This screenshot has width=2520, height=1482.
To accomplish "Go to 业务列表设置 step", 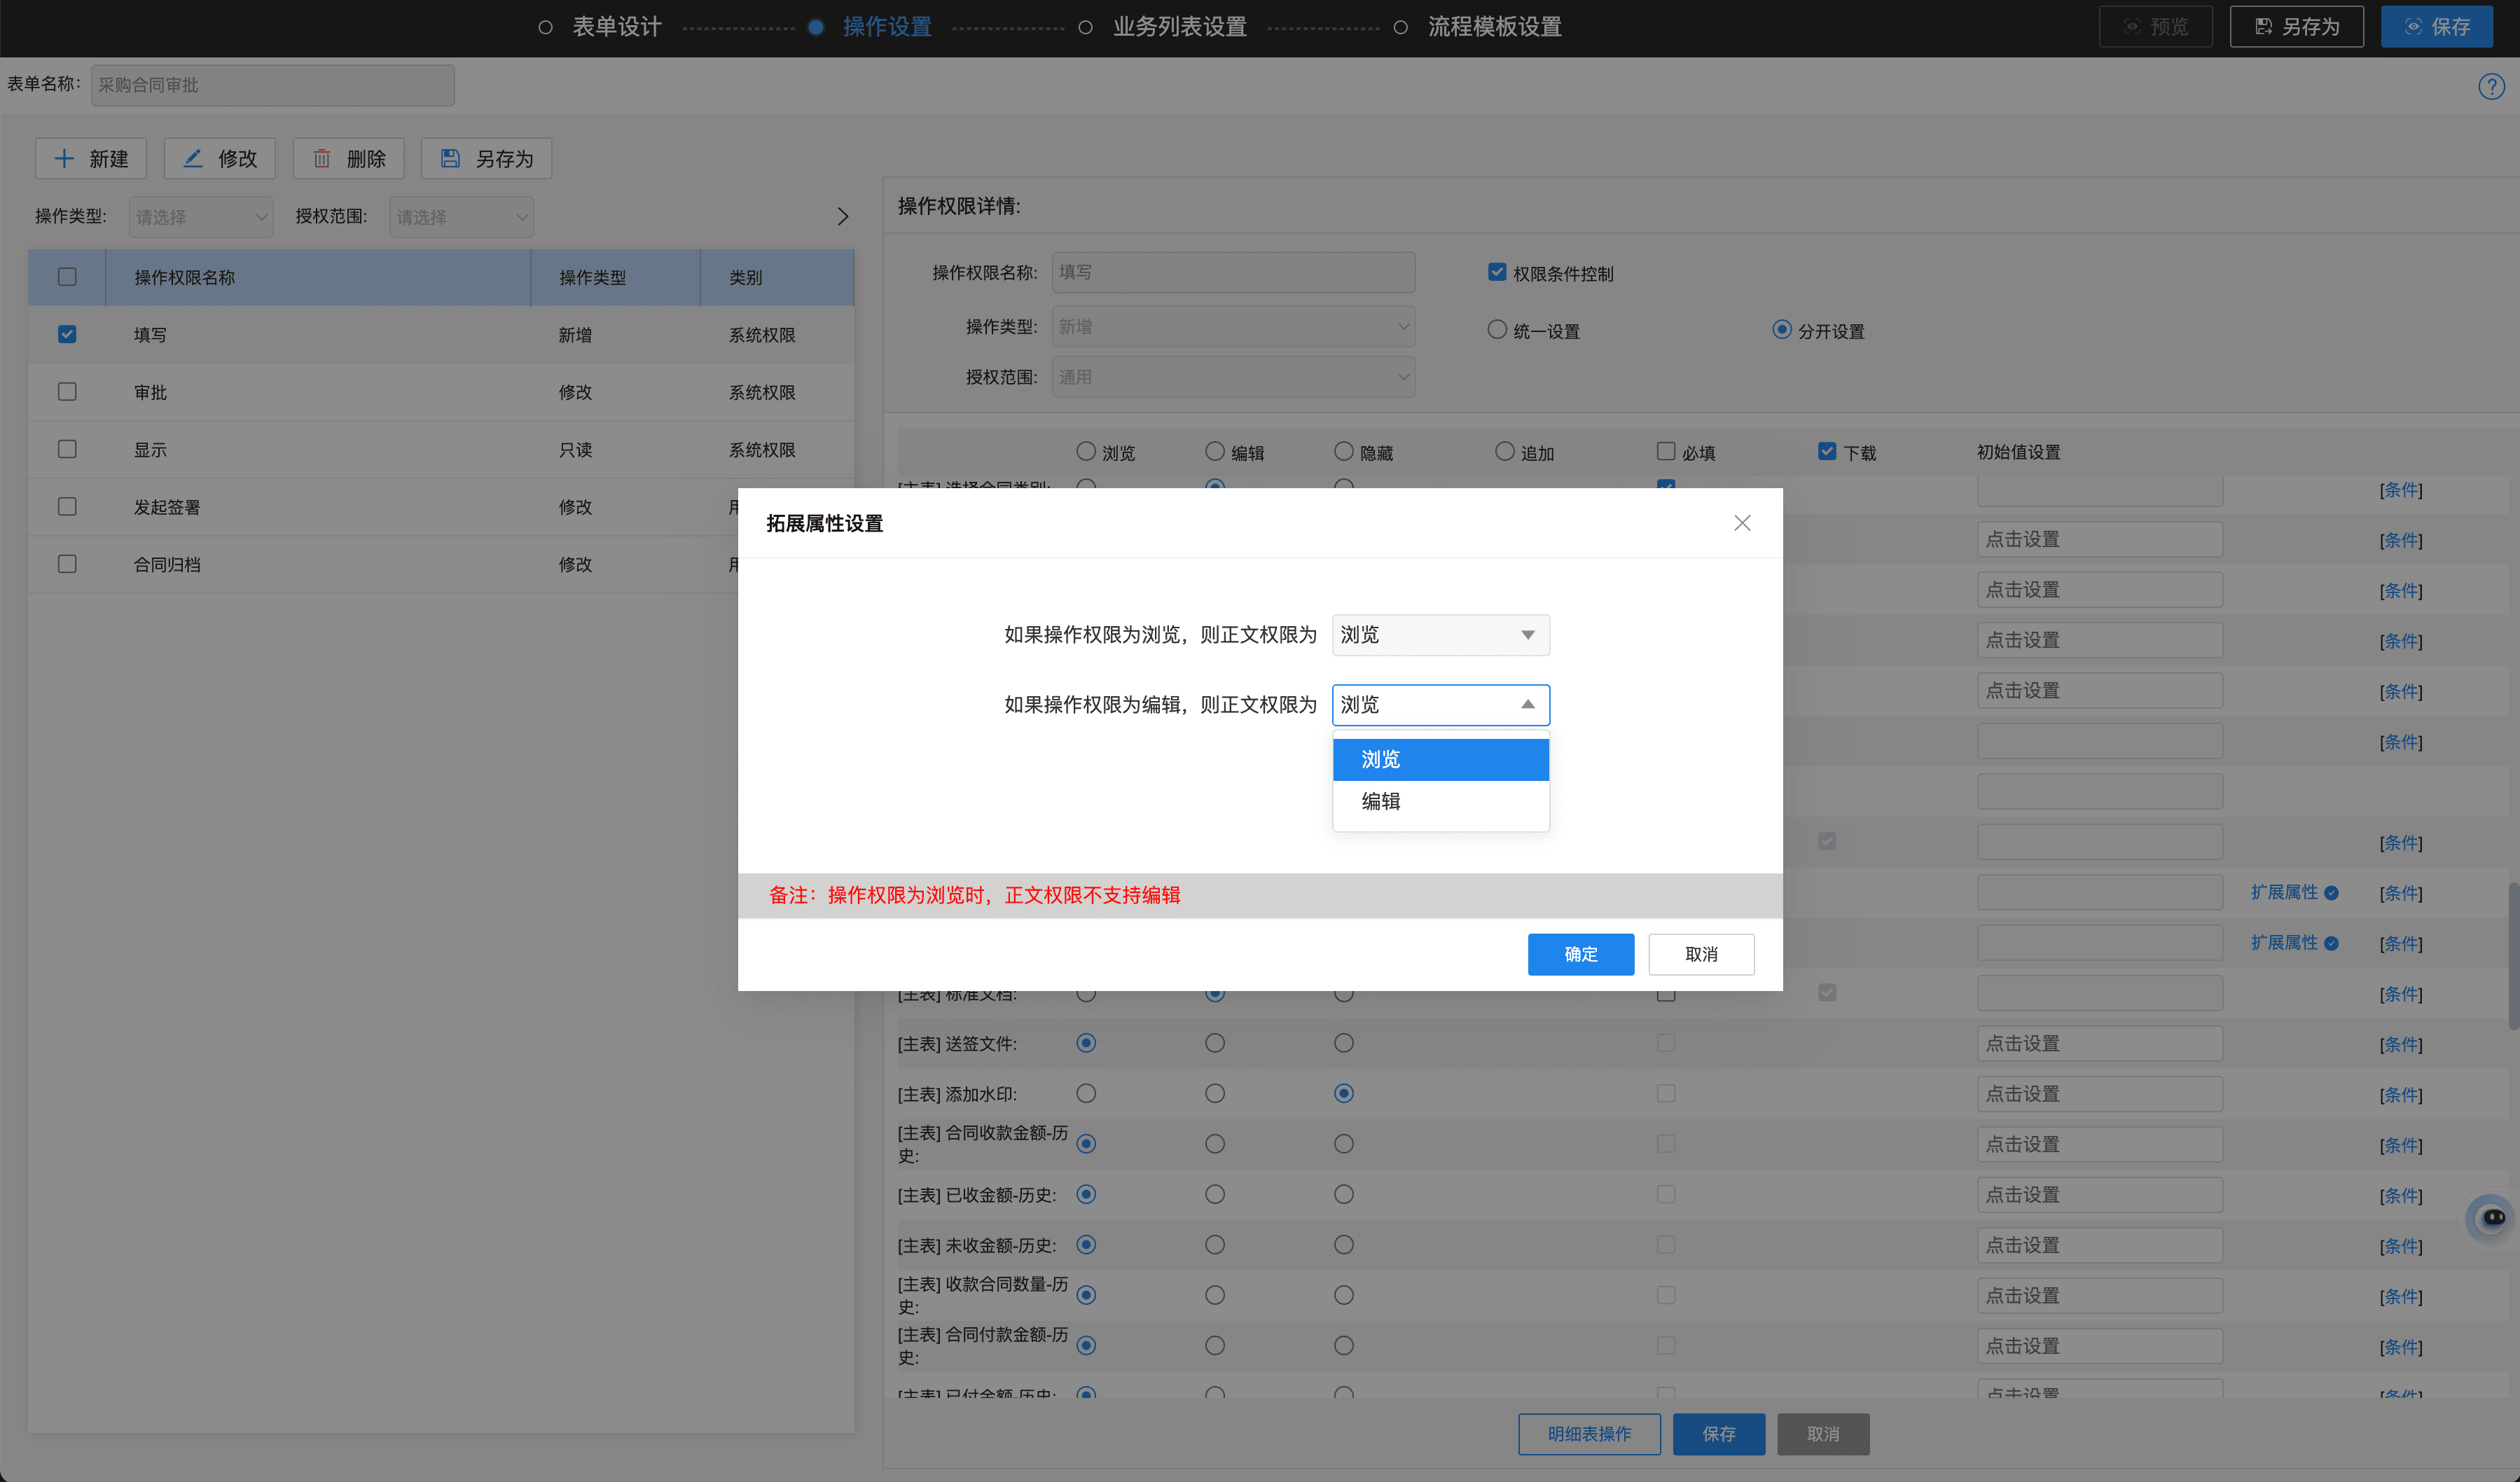I will click(x=1179, y=27).
